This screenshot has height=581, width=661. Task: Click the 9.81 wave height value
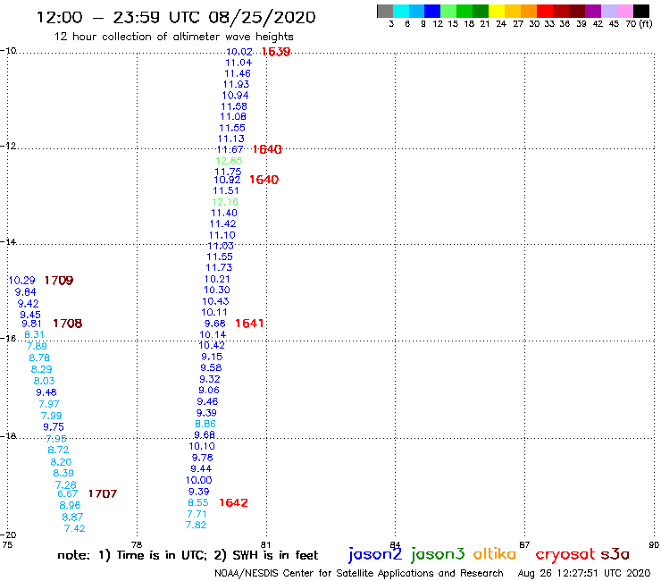31,324
